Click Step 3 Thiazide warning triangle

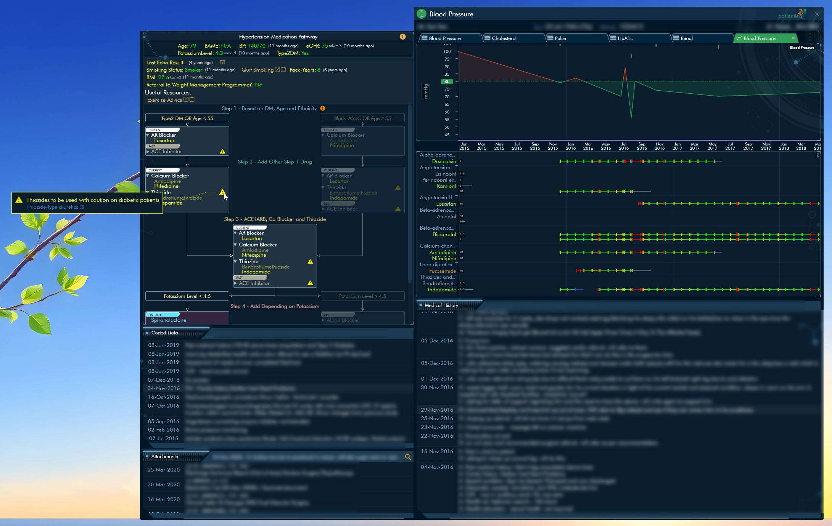310,262
